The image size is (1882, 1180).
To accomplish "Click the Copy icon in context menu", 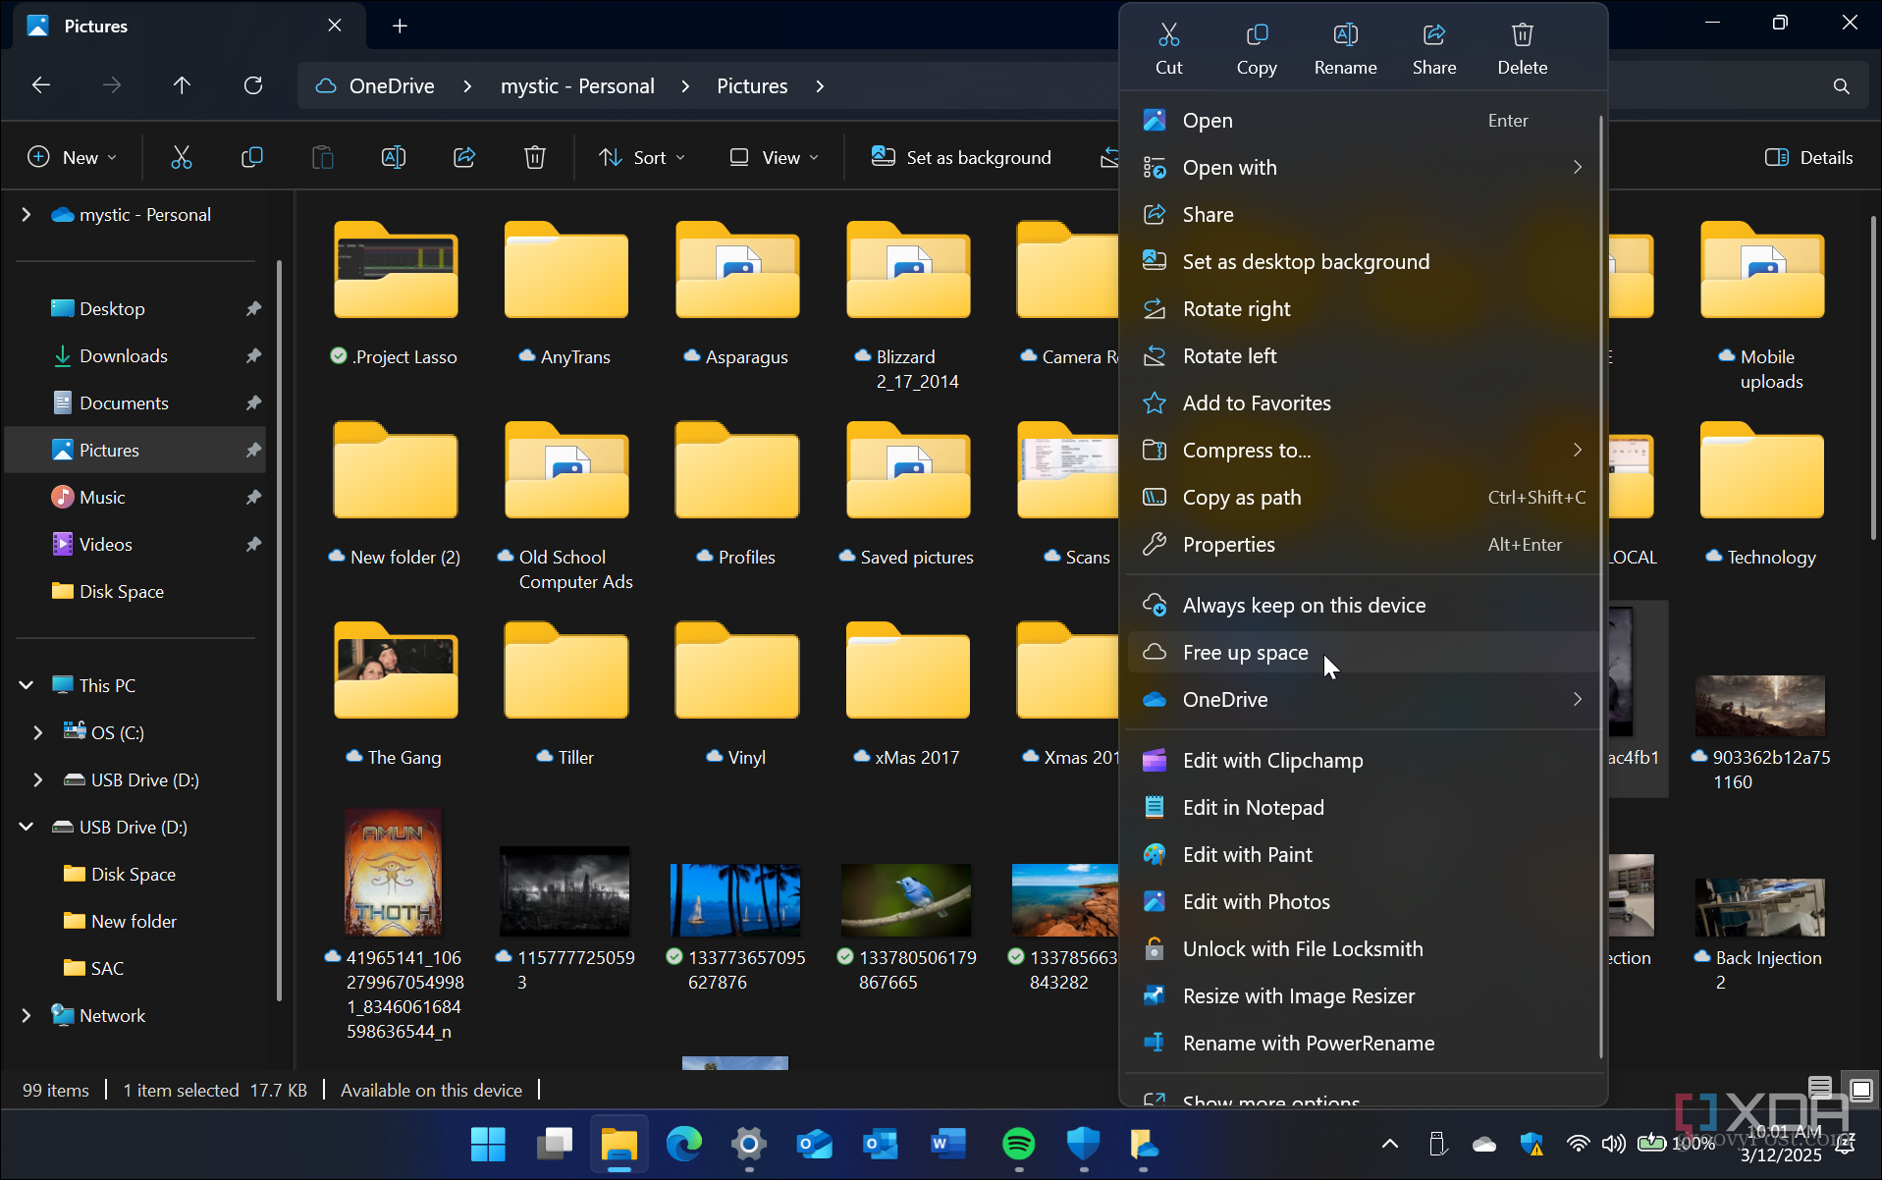I will click(x=1257, y=35).
